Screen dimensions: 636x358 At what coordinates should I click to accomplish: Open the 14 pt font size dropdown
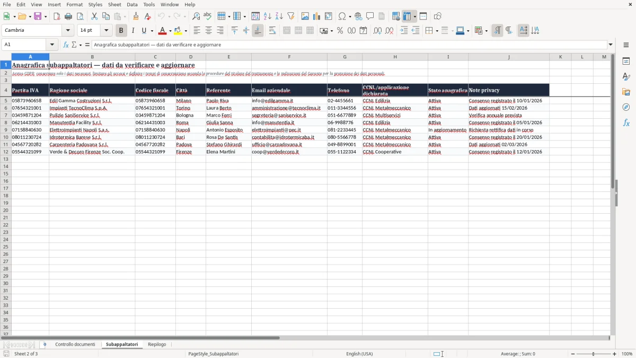click(x=106, y=30)
